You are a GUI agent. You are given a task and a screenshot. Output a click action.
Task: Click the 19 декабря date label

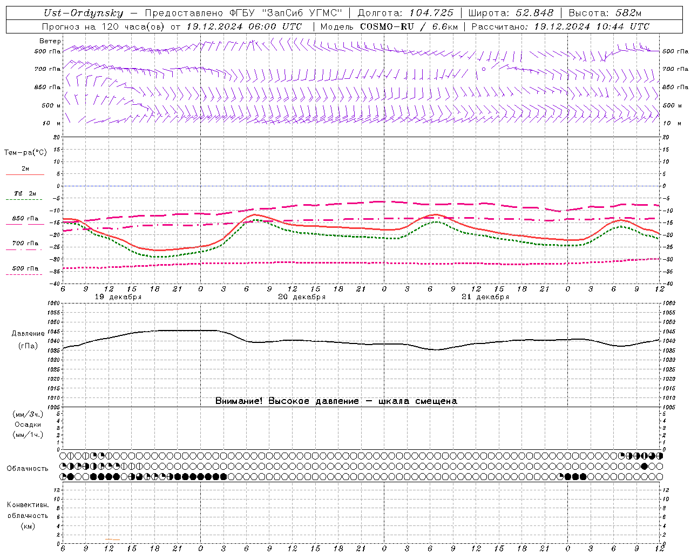(118, 297)
